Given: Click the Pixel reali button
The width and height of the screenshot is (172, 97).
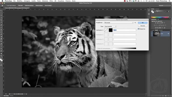Looking at the screenshot, I should 20,5.
